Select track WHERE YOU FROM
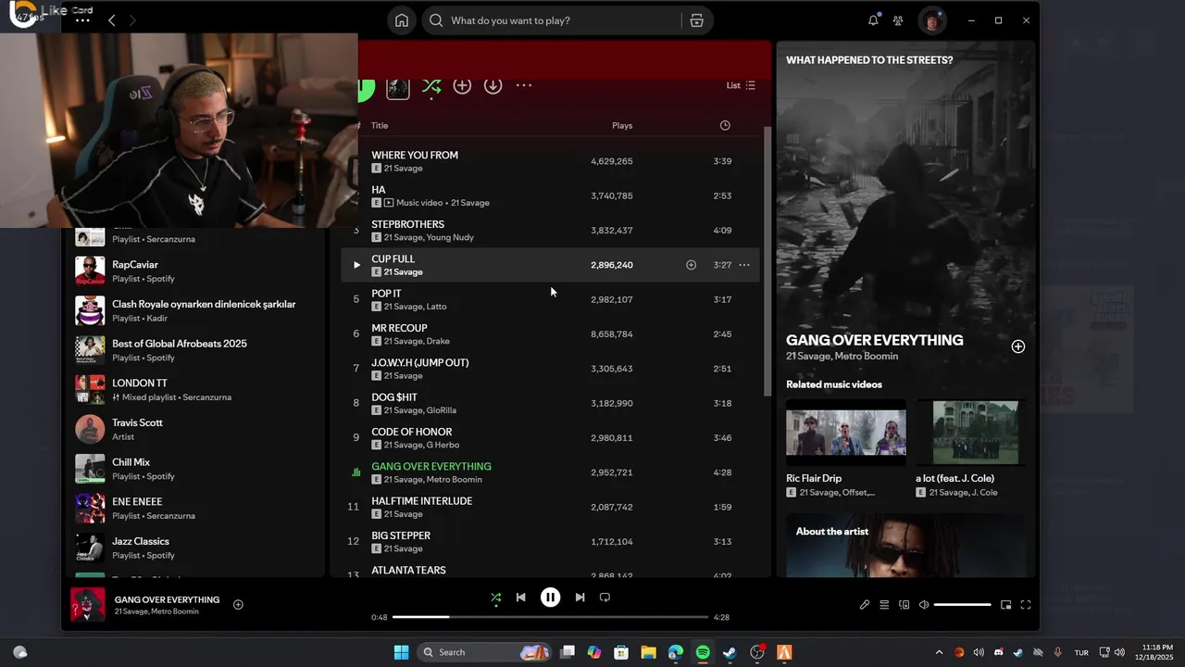 [x=415, y=155]
